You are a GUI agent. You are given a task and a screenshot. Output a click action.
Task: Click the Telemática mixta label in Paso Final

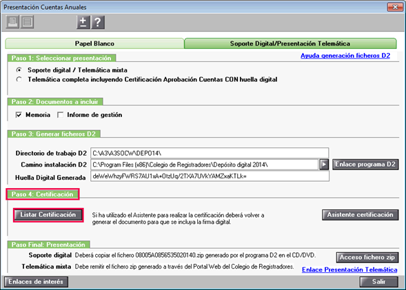coord(46,267)
